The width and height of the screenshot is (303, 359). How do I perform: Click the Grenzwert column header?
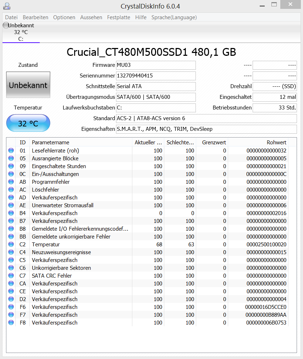[x=212, y=143]
